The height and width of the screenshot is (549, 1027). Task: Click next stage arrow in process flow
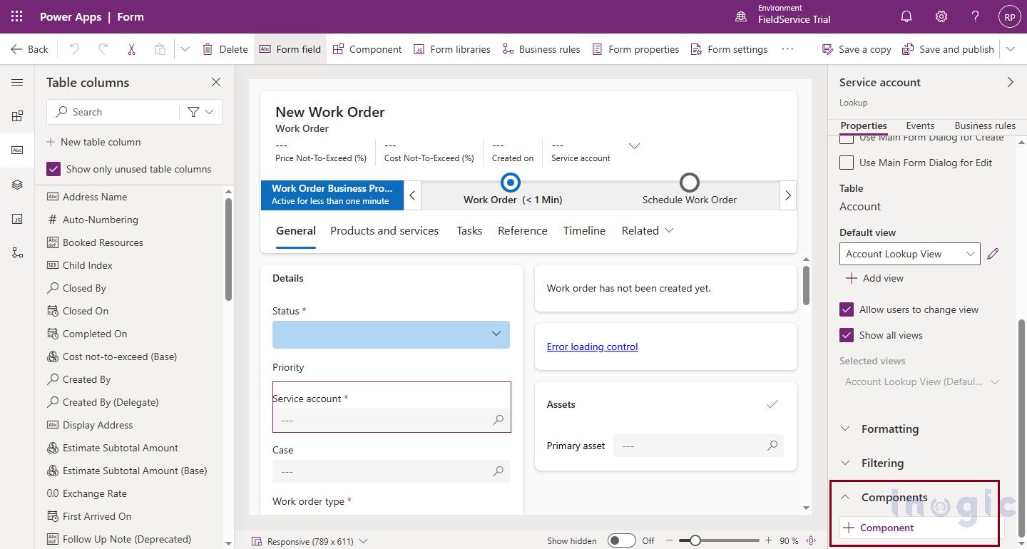787,195
